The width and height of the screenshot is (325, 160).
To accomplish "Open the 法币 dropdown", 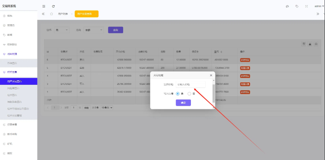I will pos(62,30).
